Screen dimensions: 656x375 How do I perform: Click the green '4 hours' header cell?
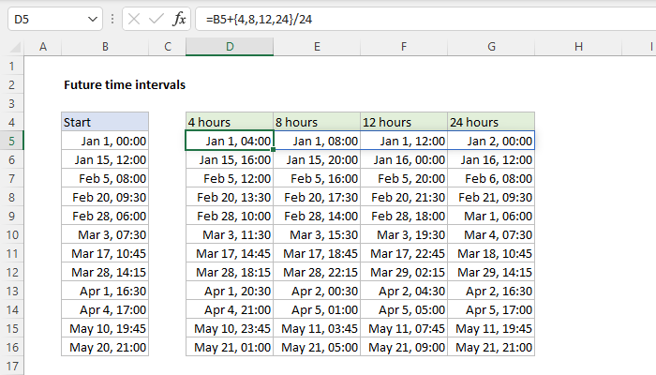pos(230,122)
